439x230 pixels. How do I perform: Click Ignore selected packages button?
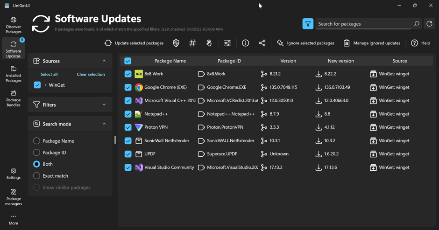pyautogui.click(x=305, y=43)
